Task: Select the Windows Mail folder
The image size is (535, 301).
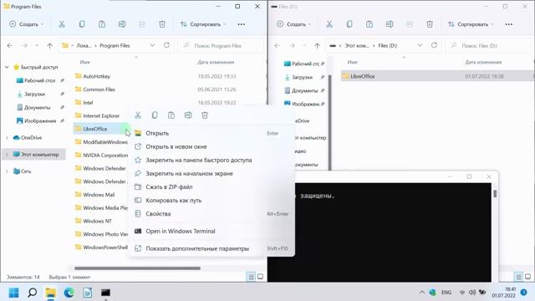Action: point(99,195)
